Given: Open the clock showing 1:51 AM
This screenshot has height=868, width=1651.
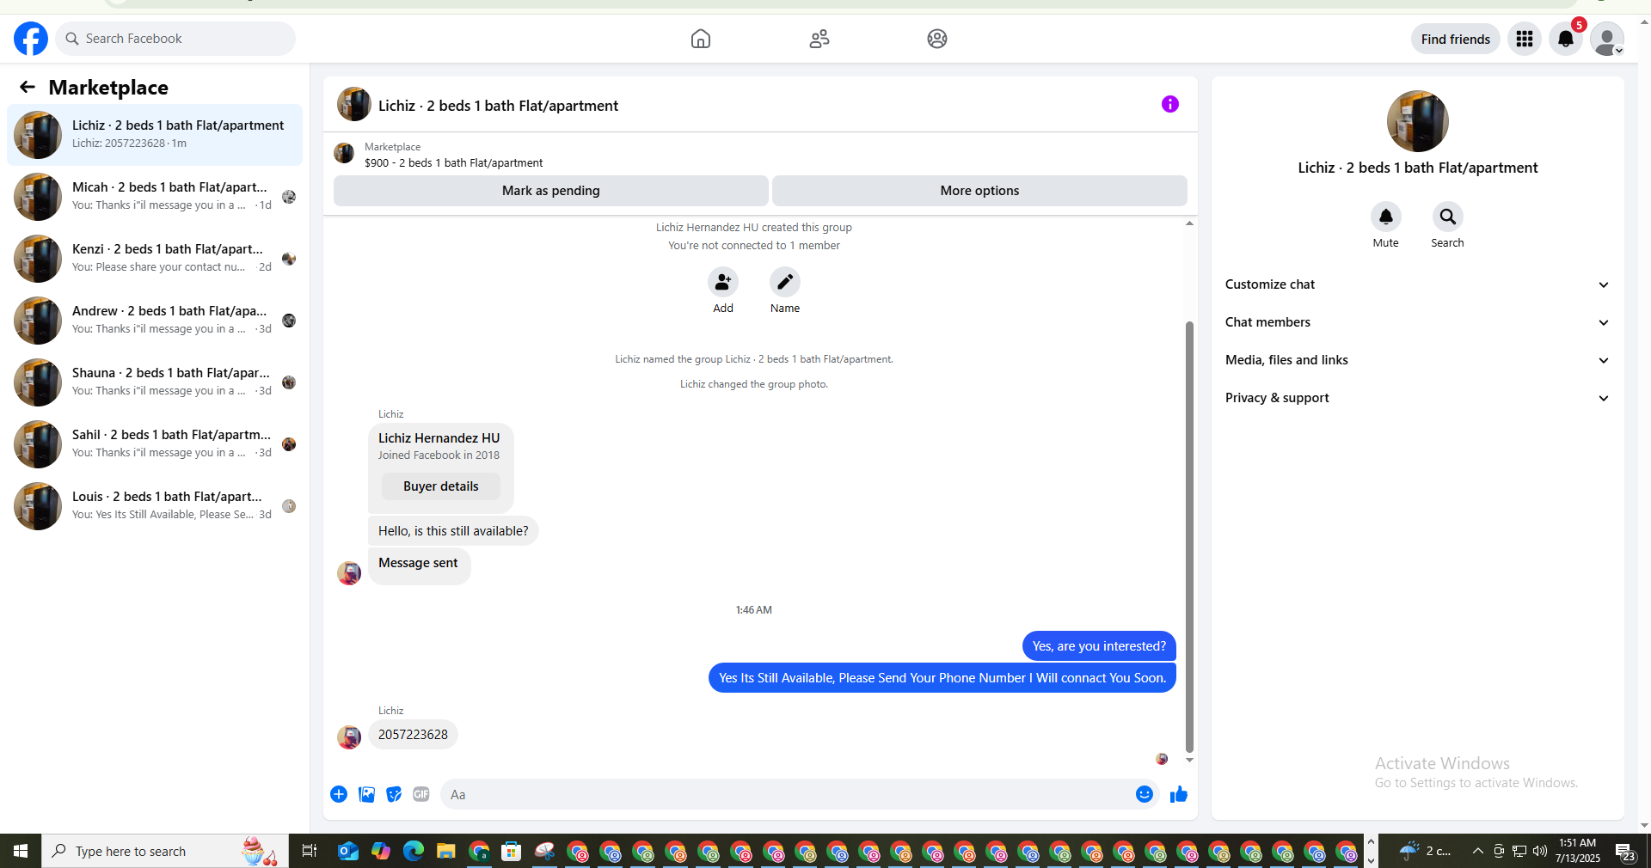Looking at the screenshot, I should (1577, 851).
